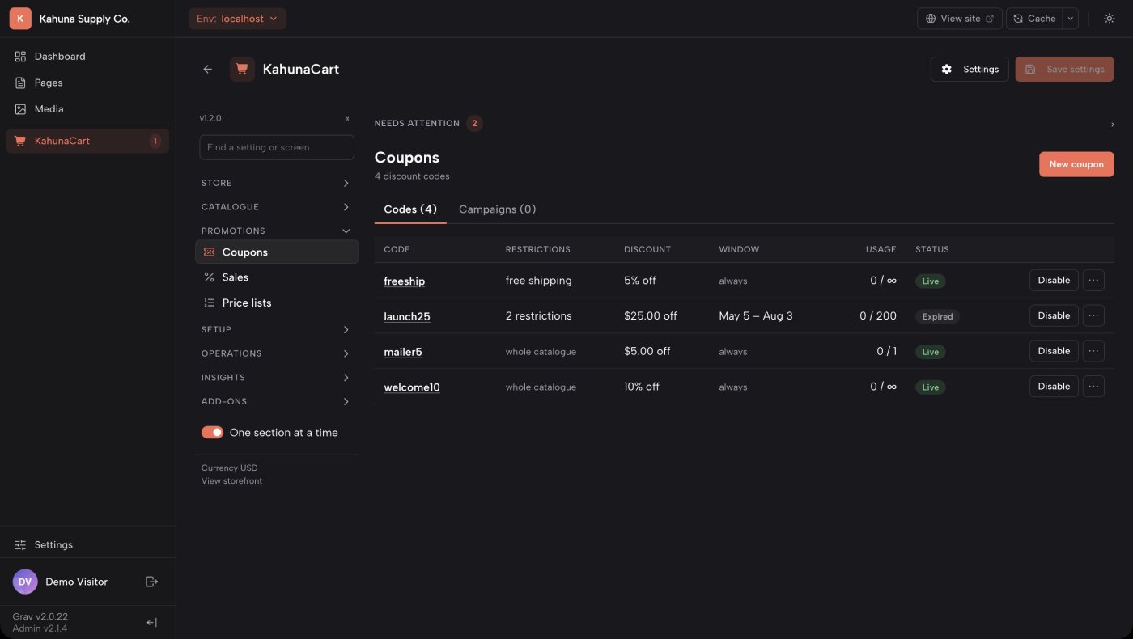
Task: Expand the Operations section
Action: (x=277, y=353)
